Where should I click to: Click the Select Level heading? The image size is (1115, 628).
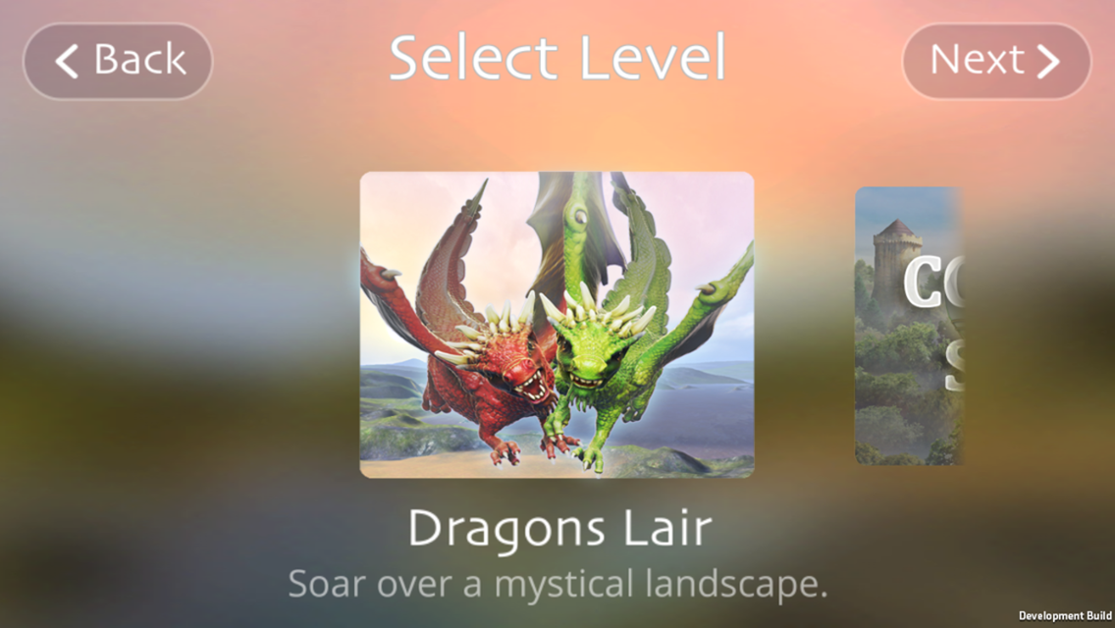point(557,58)
